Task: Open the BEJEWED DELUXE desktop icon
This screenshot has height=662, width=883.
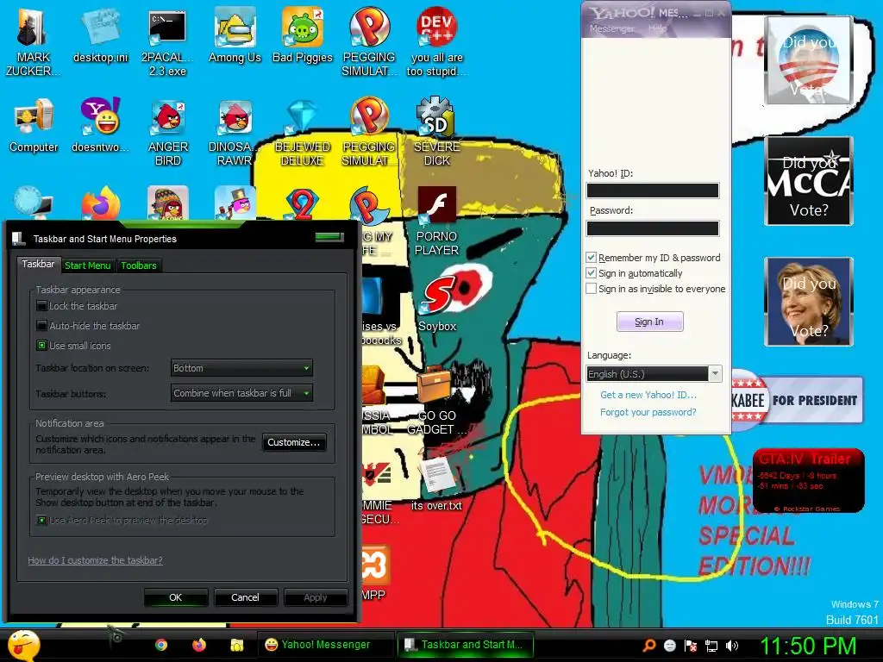Action: click(x=303, y=132)
